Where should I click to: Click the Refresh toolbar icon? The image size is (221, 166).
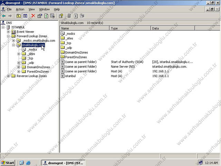(x=46, y=16)
